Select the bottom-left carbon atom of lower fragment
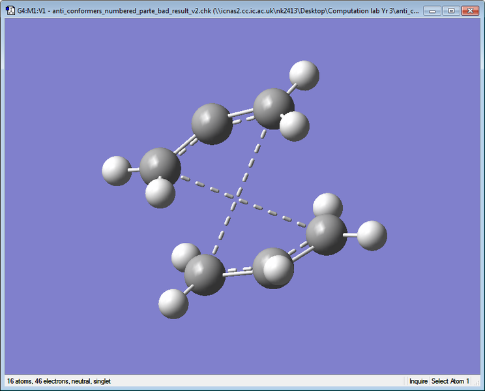Image resolution: width=485 pixels, height=391 pixels. (205, 275)
